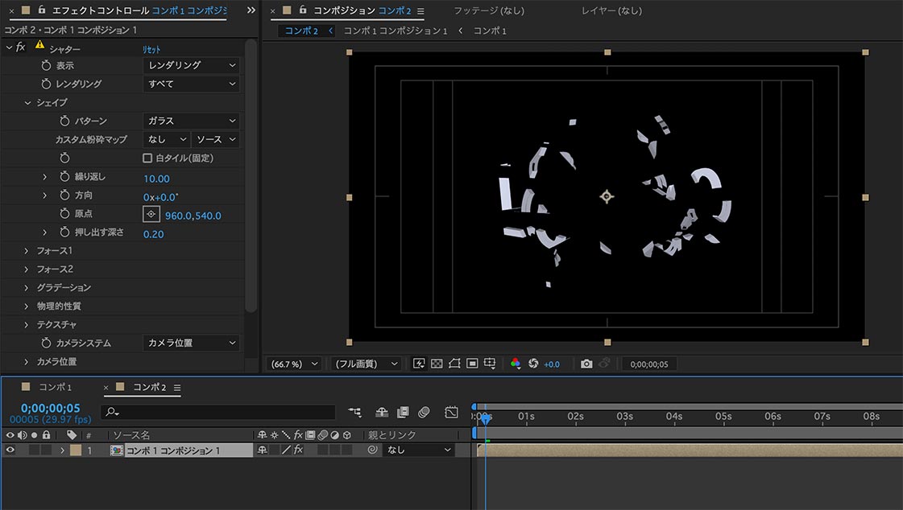Viewport: 903px width, 510px height.
Task: Toggle frame blending for the composition
Action: point(403,412)
